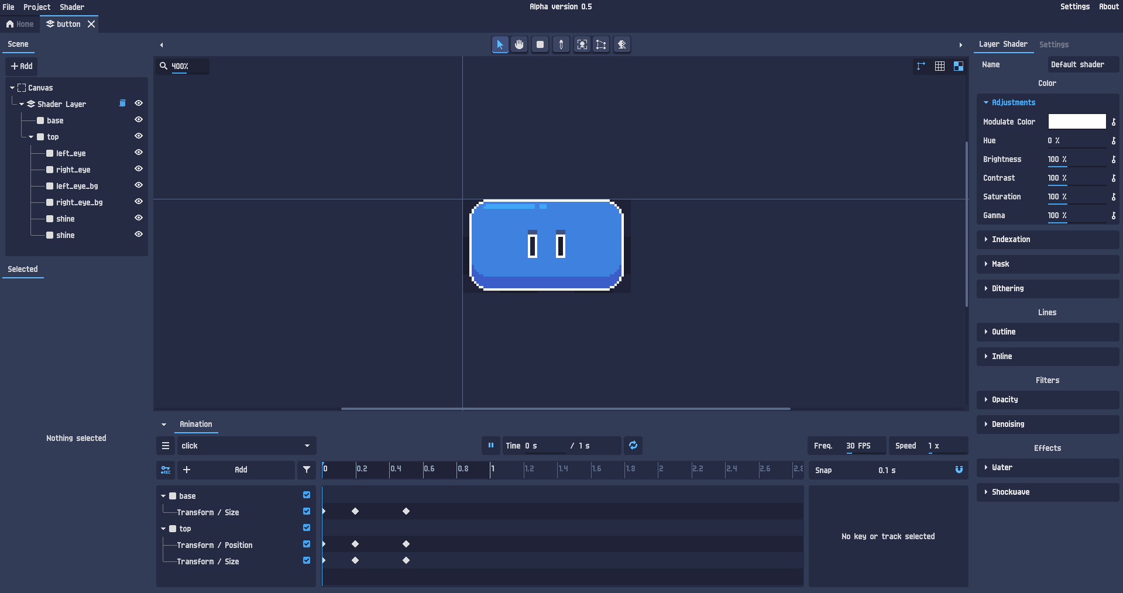Select the hand pan tool

point(519,44)
